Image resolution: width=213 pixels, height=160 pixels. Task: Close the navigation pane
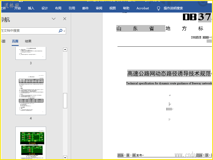(x=65, y=19)
